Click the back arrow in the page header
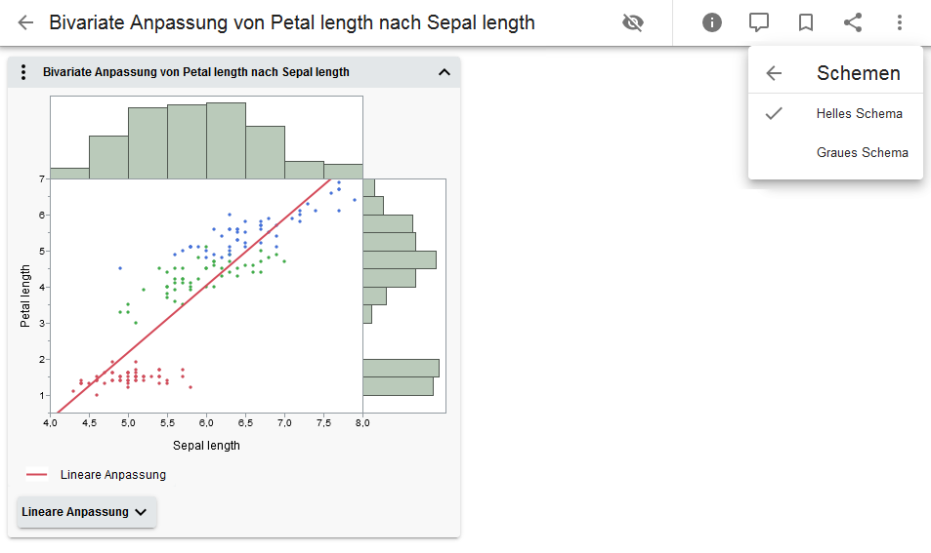Image resolution: width=931 pixels, height=553 pixels. (26, 22)
